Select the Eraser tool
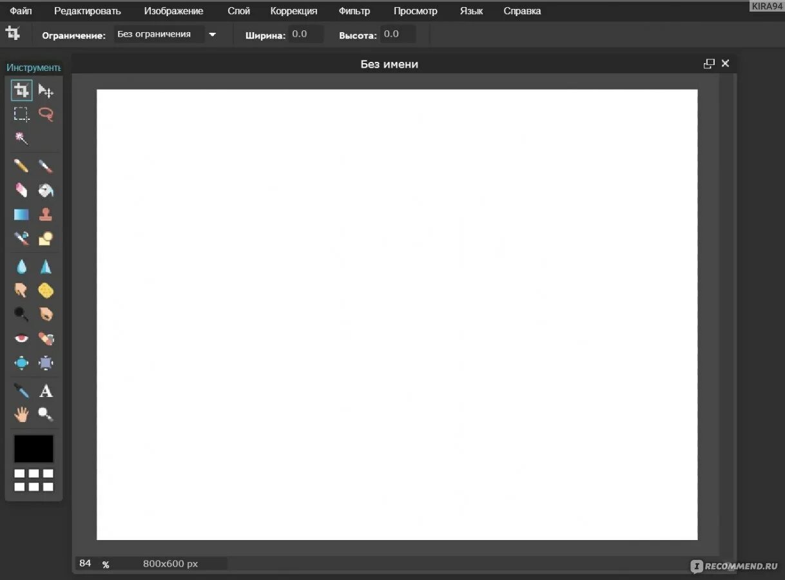 tap(21, 190)
